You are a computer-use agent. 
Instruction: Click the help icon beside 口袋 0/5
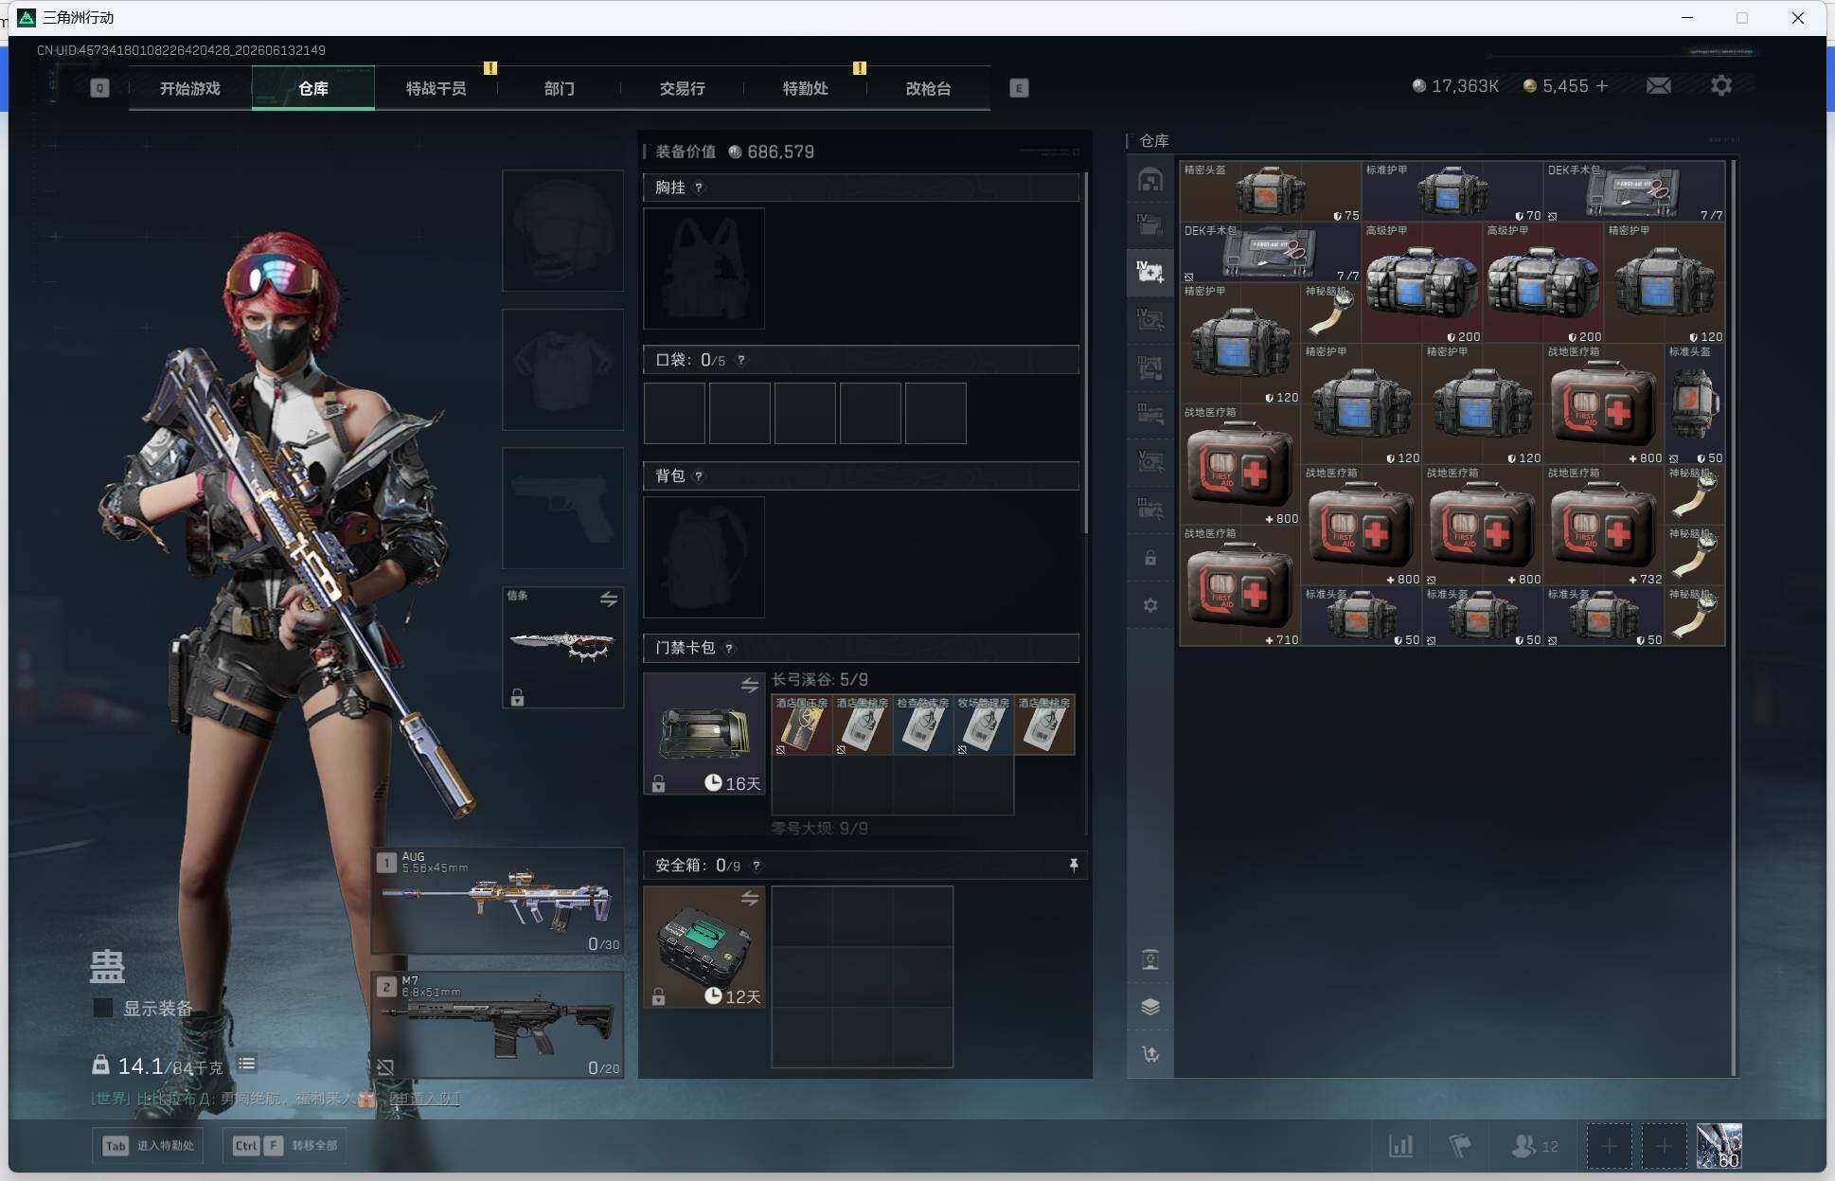click(741, 360)
